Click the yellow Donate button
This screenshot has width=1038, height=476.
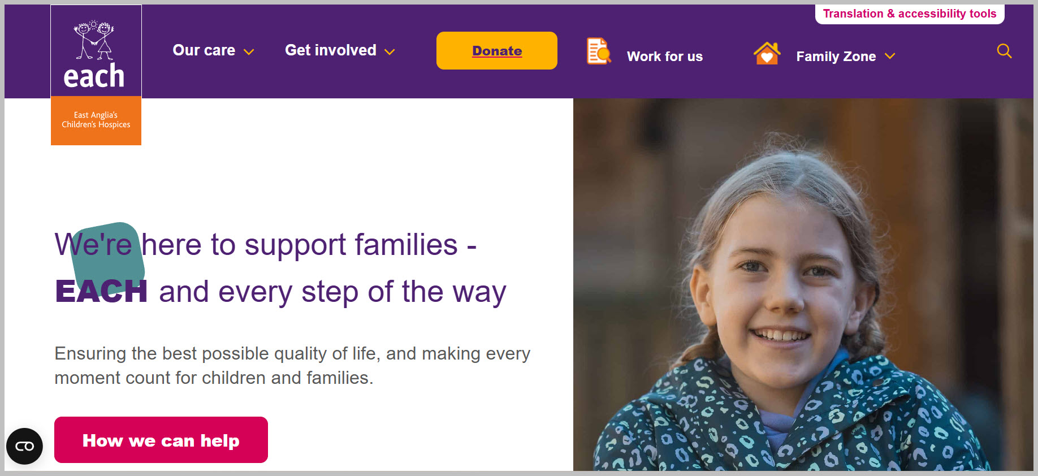click(x=497, y=51)
